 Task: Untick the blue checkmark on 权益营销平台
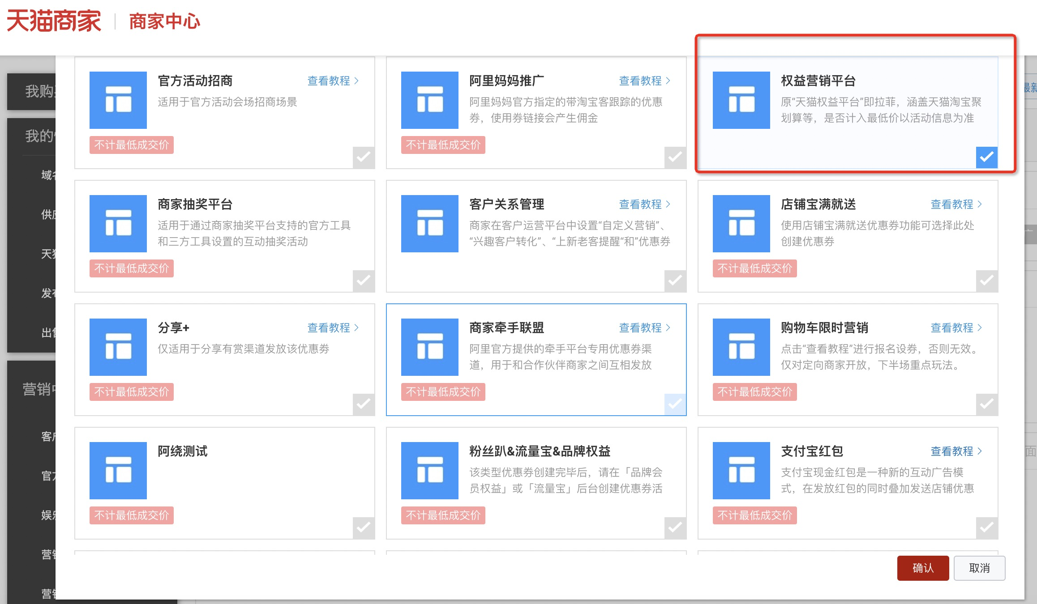(987, 157)
